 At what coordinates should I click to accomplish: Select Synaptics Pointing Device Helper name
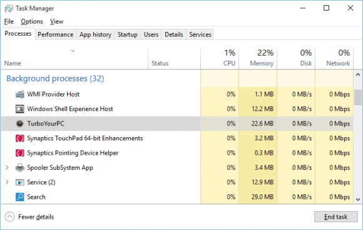[73, 153]
